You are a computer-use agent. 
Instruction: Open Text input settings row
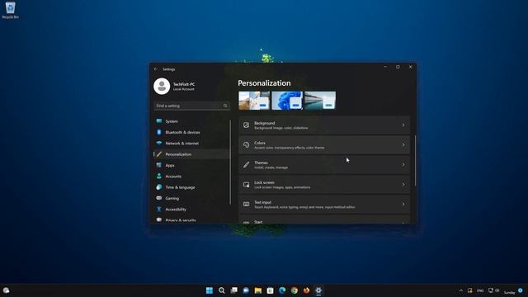point(324,205)
